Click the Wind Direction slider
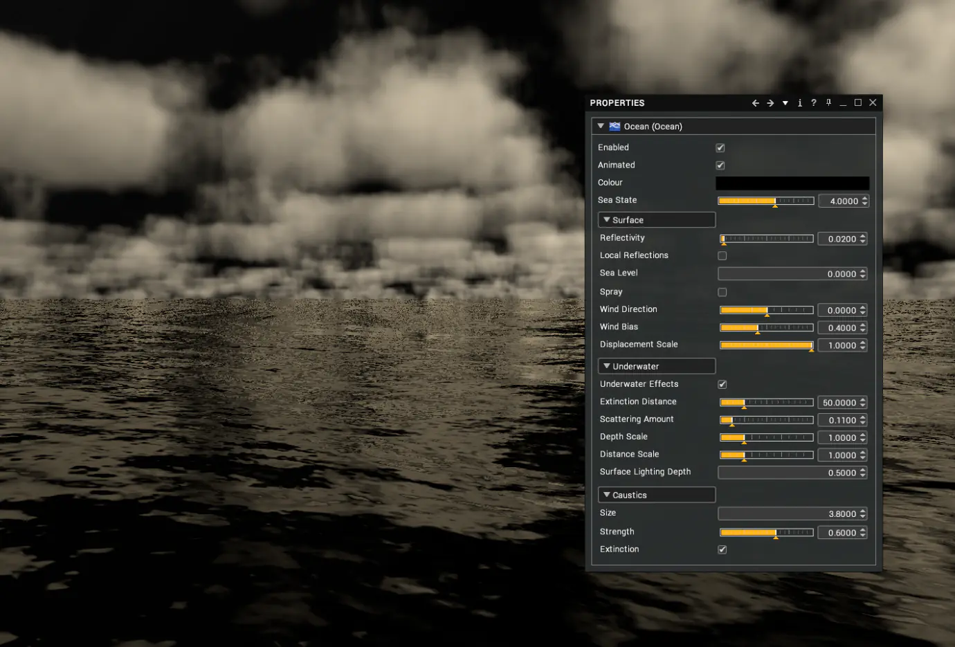Viewport: 955px width, 647px height. point(767,310)
